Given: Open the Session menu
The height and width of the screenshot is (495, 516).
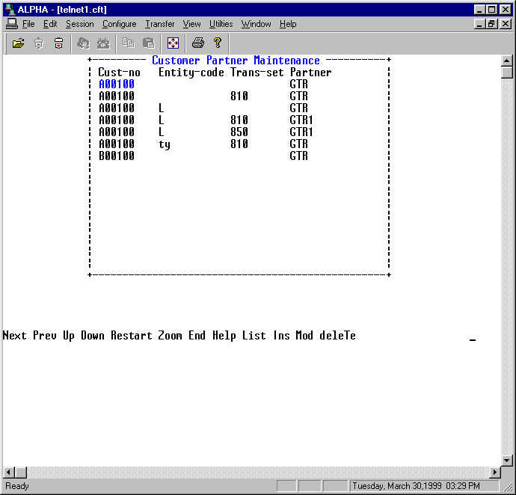Looking at the screenshot, I should point(79,24).
